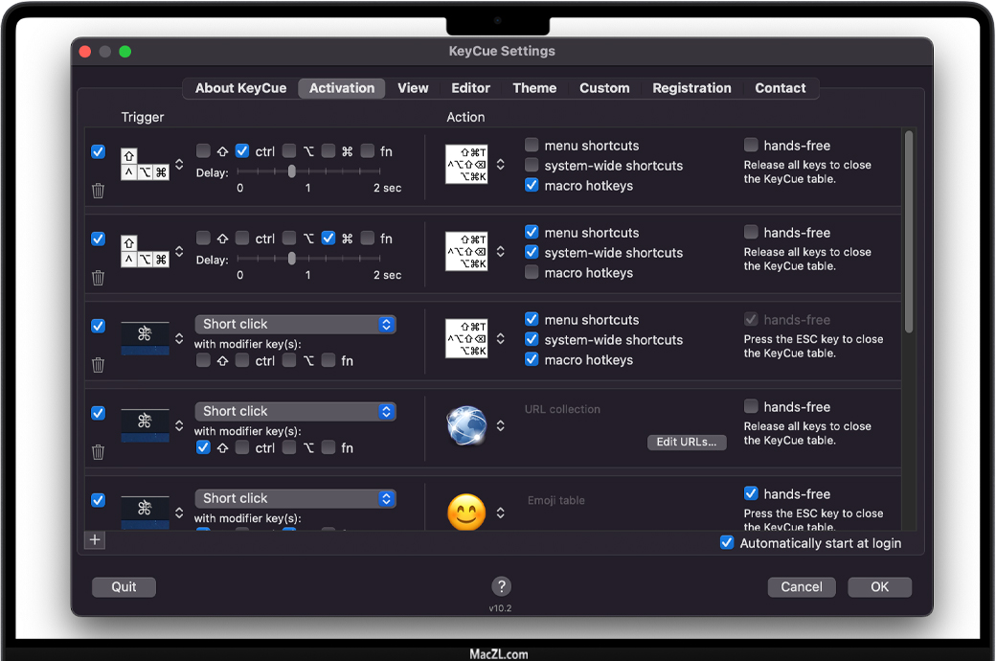Delete the URL collection trigger using trash icon

[x=98, y=452]
